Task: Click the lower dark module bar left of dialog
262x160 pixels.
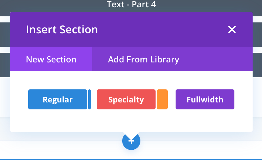Action: click(x=5, y=61)
